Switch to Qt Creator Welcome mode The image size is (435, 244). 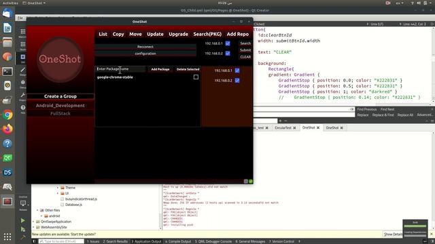coord(22,33)
